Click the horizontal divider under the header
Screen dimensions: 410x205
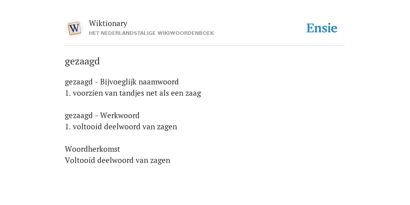point(205,46)
